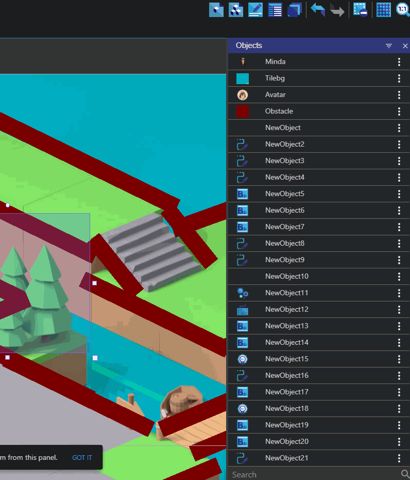This screenshot has height=480, width=410.
Task: Select the Obstacle object
Action: [319, 111]
